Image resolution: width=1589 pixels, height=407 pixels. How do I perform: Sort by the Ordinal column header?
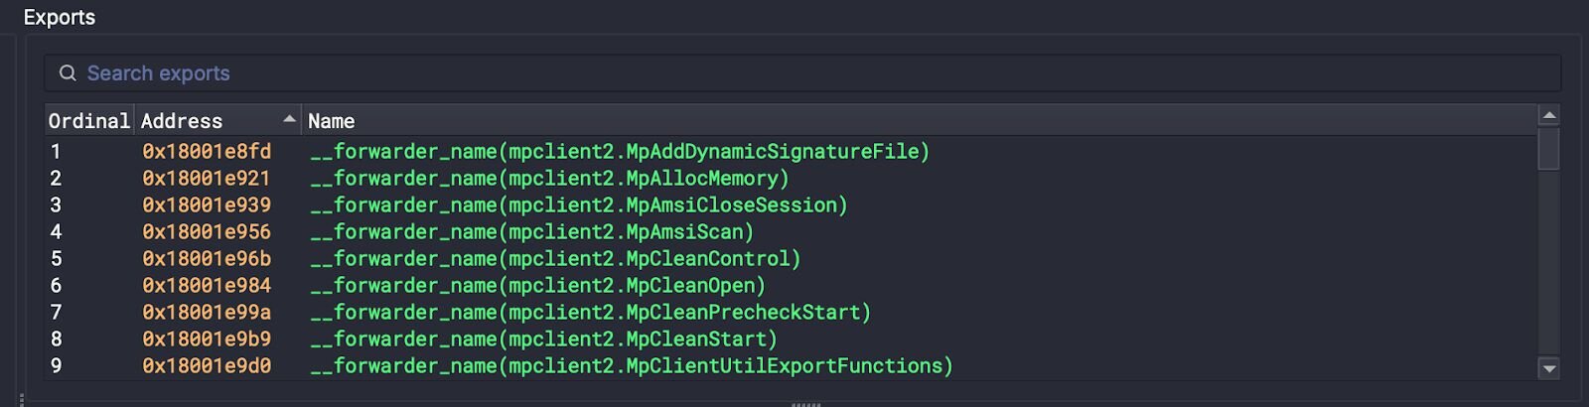(x=88, y=121)
